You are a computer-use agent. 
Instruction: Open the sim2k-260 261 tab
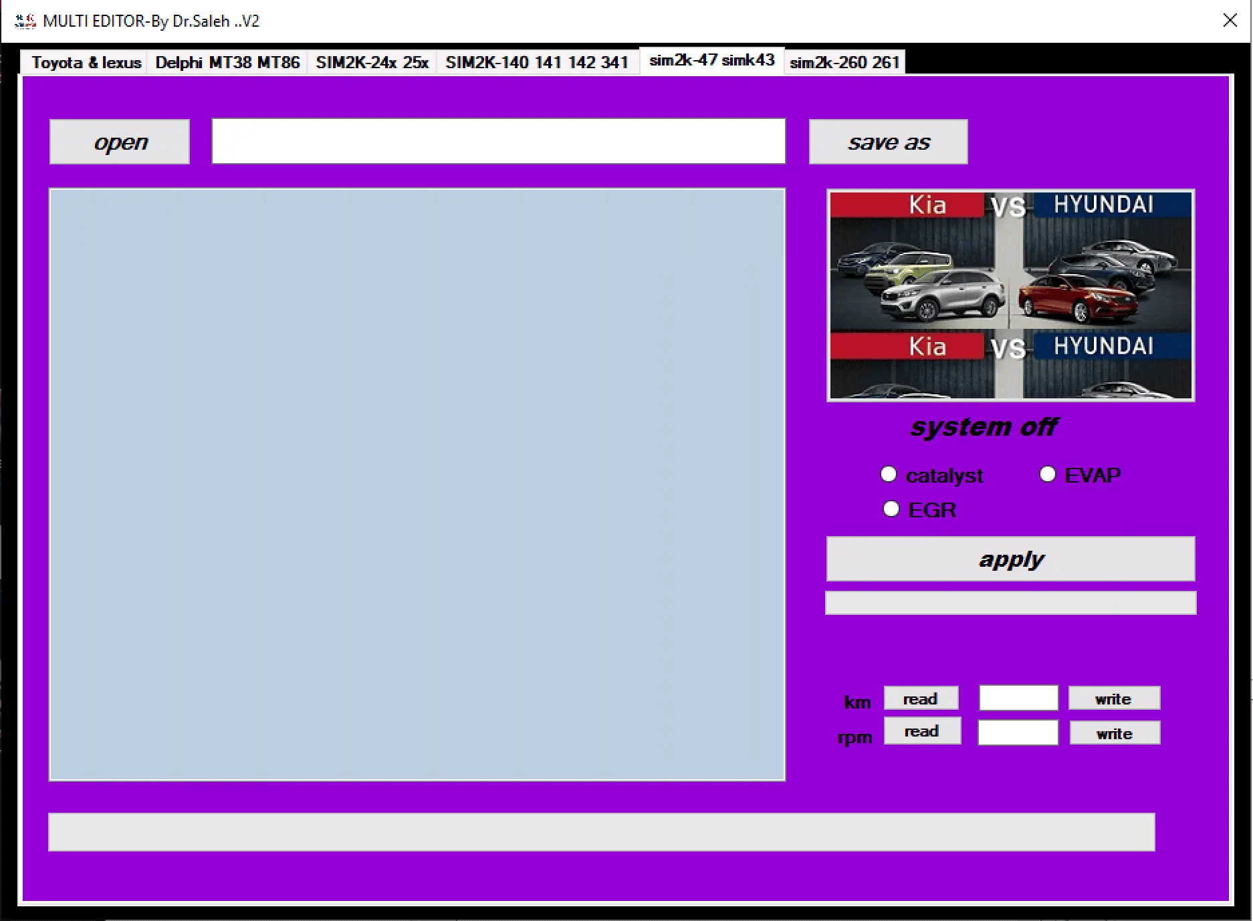click(844, 62)
